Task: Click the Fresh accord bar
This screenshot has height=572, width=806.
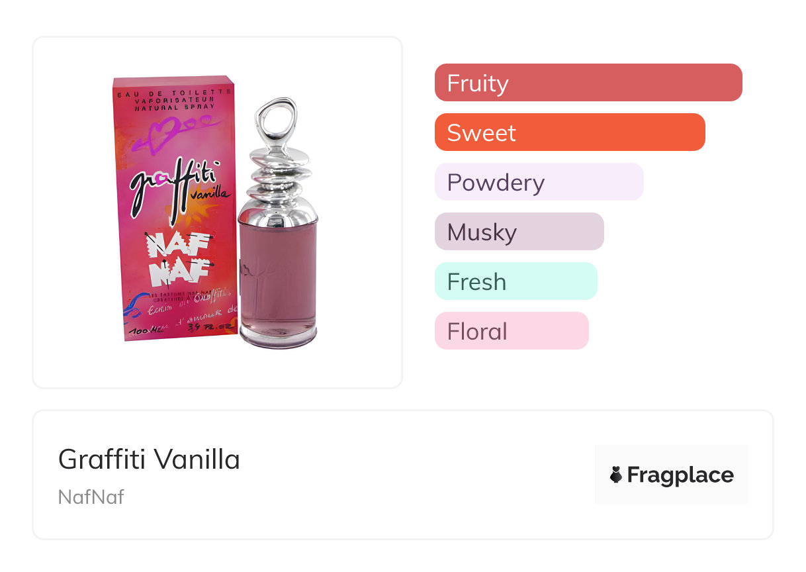Action: 515,281
